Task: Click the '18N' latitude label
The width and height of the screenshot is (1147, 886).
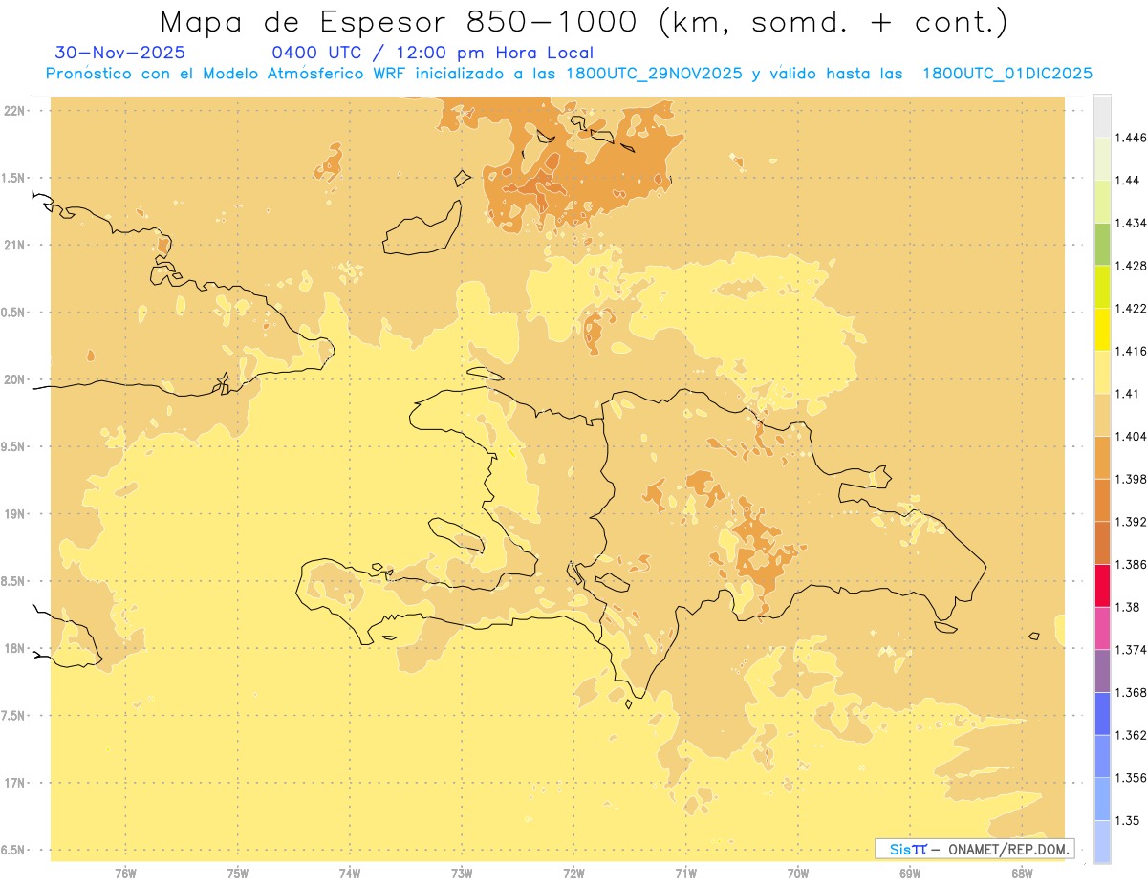Action: (14, 648)
